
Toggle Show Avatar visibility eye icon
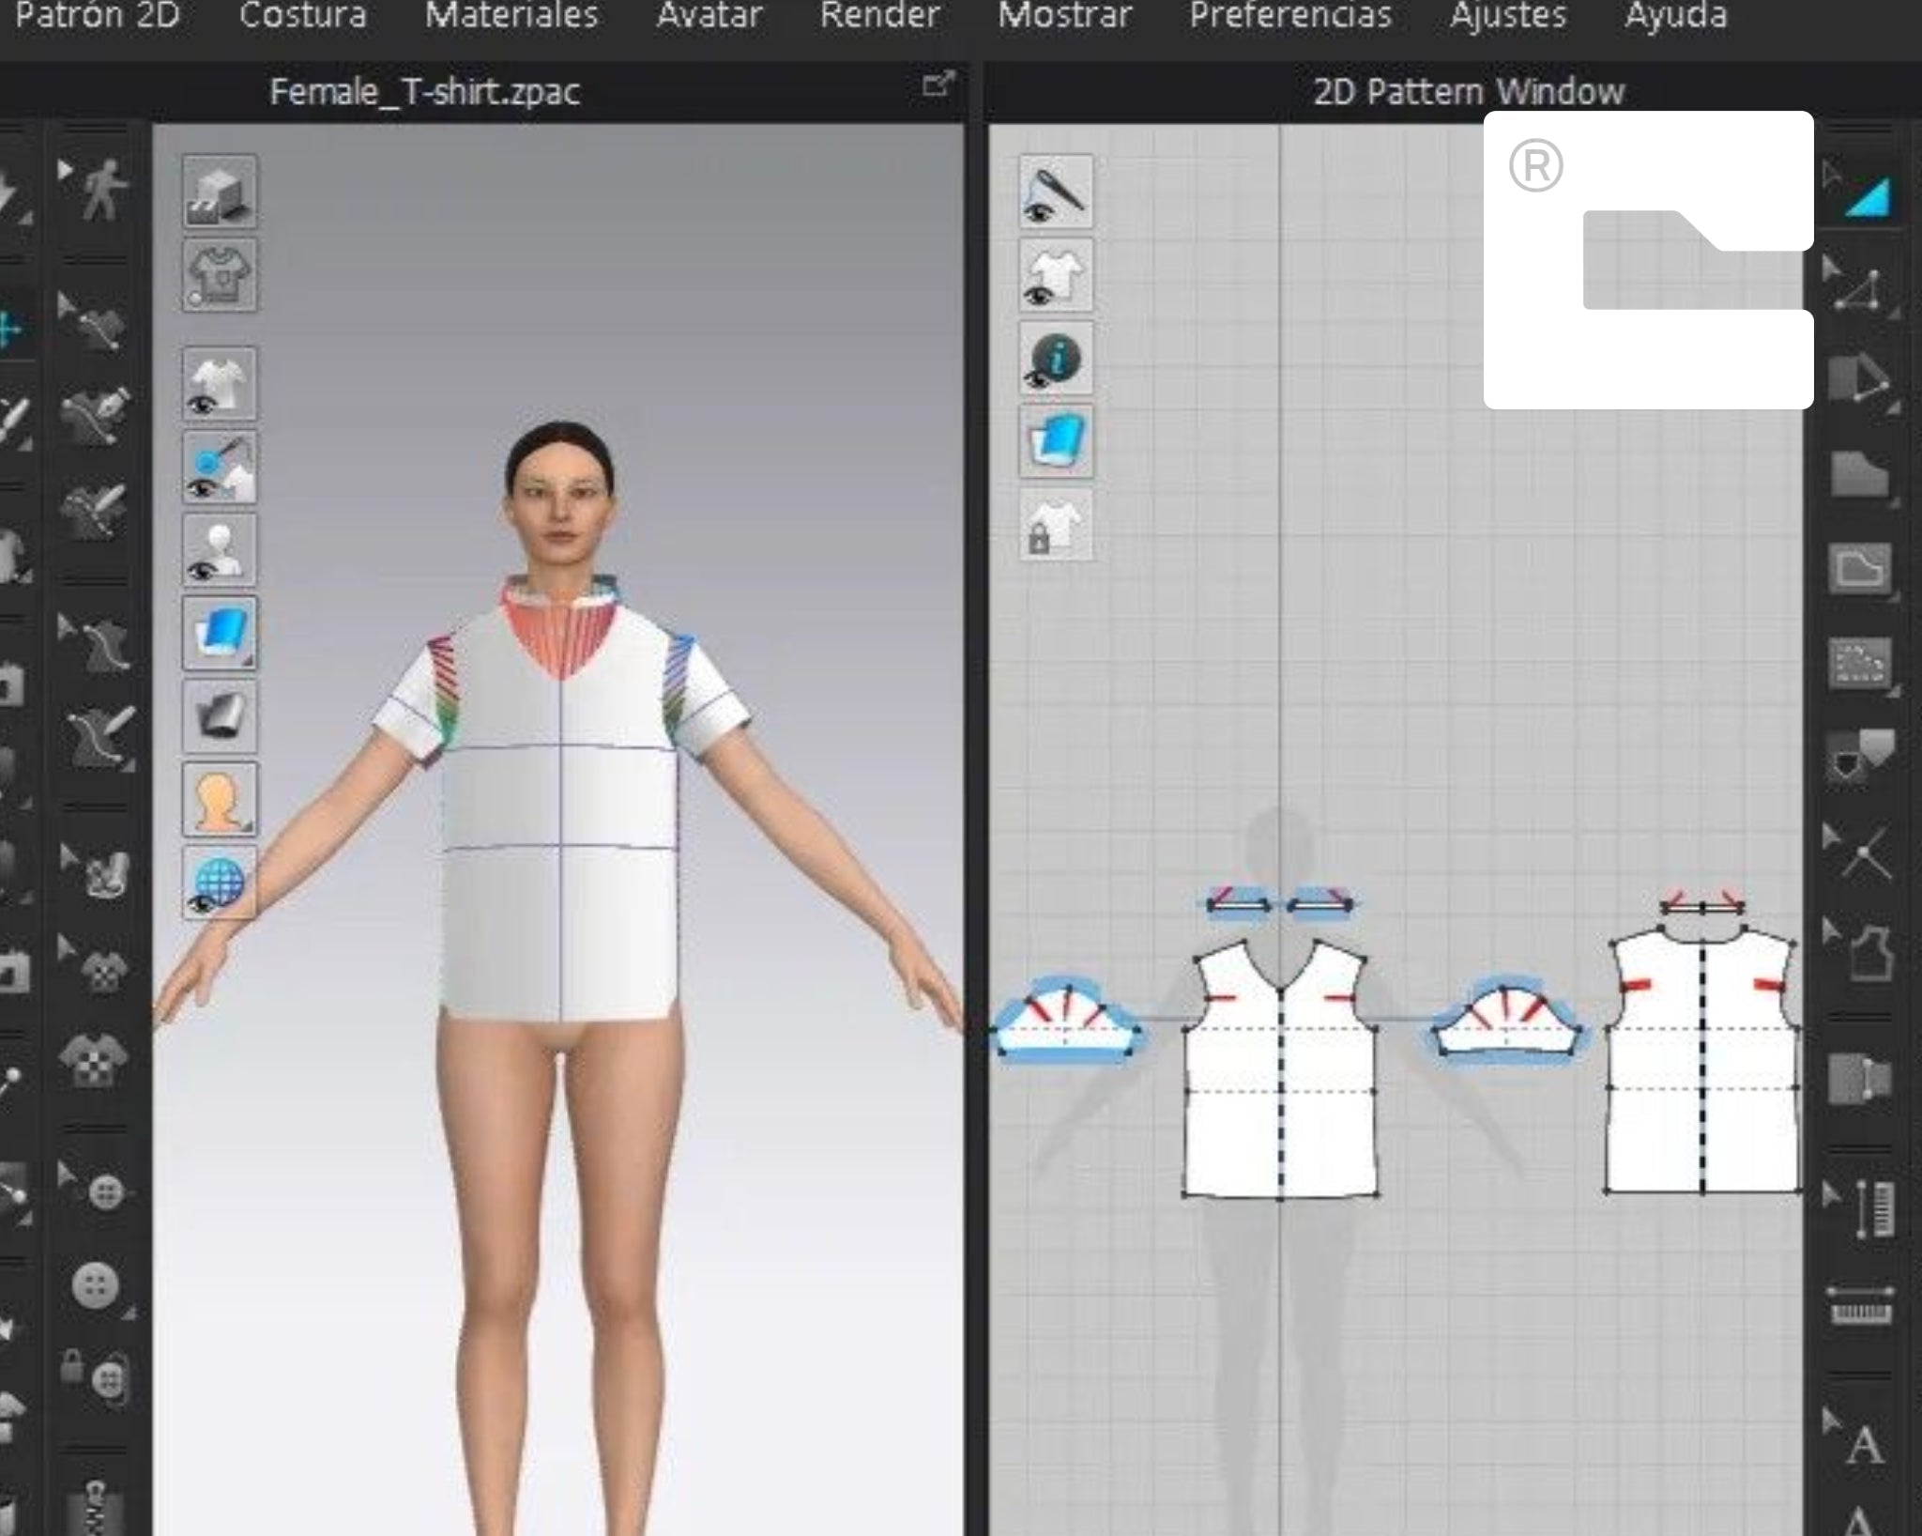pos(219,551)
